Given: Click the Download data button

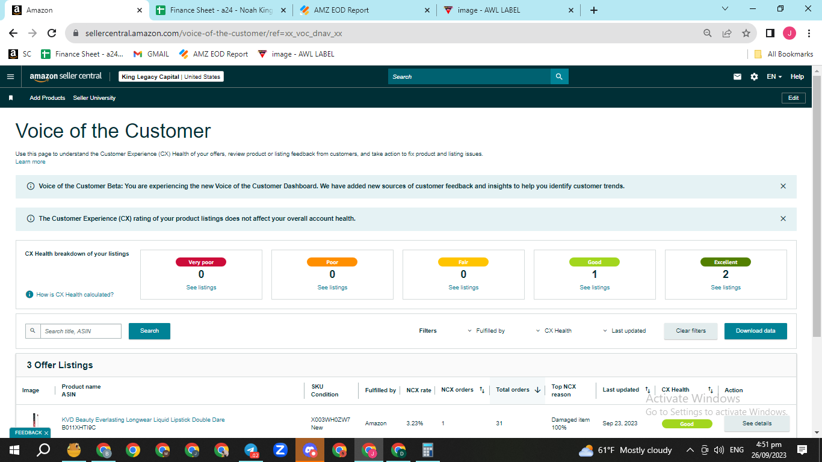Looking at the screenshot, I should click(755, 331).
